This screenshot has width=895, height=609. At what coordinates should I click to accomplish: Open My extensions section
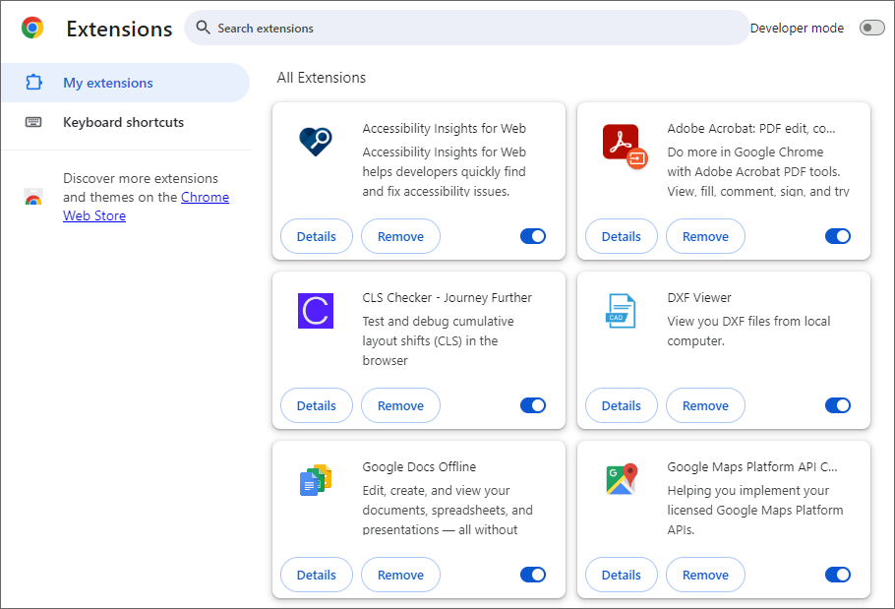(x=125, y=83)
